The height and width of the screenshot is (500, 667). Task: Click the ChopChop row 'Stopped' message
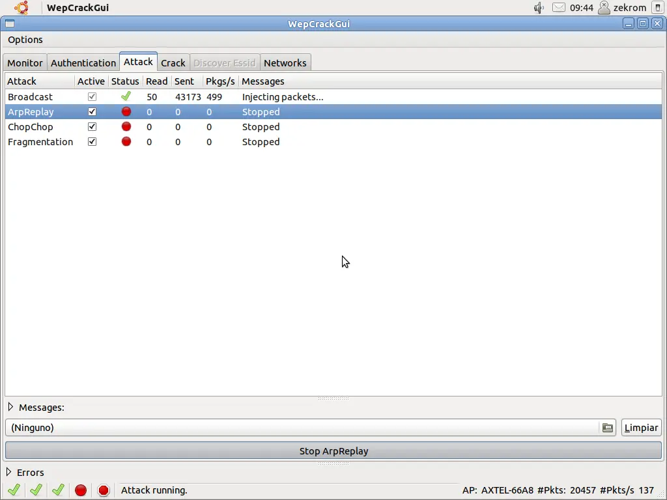click(x=261, y=127)
